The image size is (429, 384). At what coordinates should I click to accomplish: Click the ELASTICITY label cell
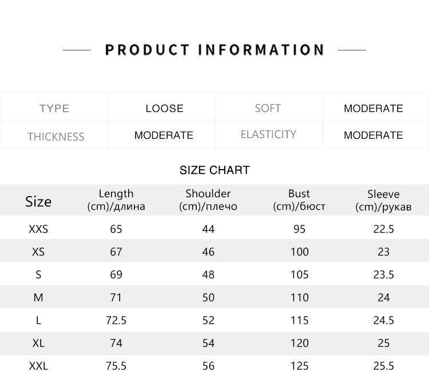(x=268, y=134)
